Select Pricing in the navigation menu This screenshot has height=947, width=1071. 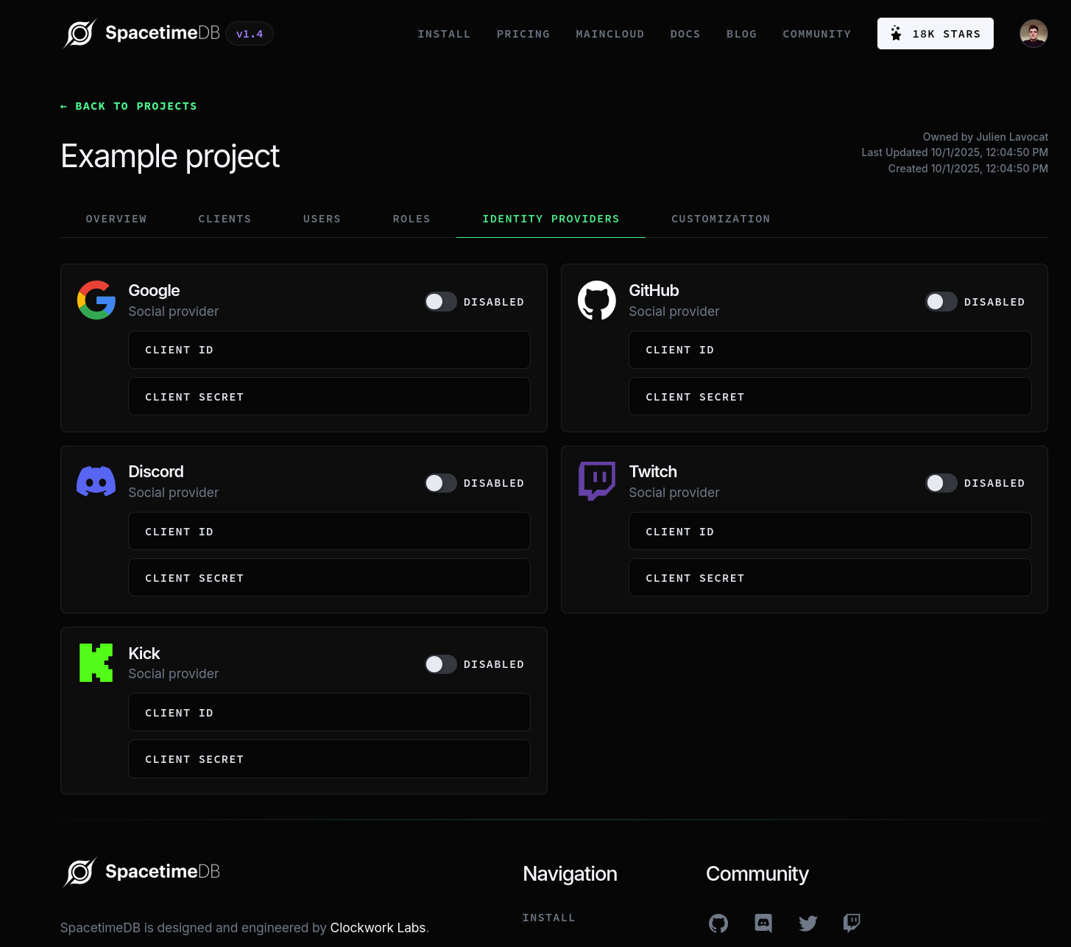(523, 33)
